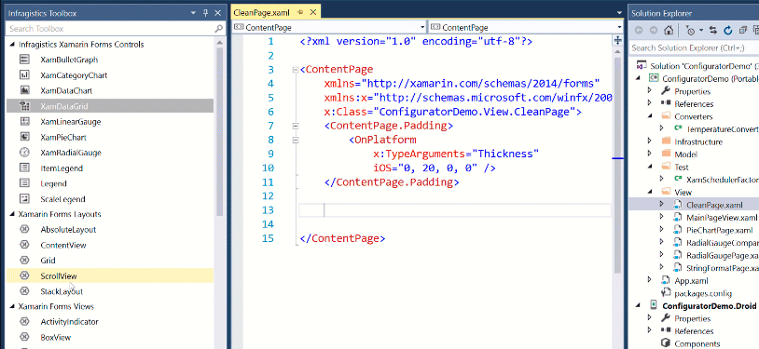This screenshot has height=349, width=759.
Task: Click the Grid layout icon
Action: pos(24,260)
